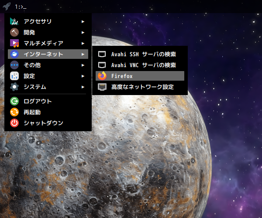The image size is (262, 218).
Task: Expand the 開発 submenu arrow
Action: click(83, 32)
